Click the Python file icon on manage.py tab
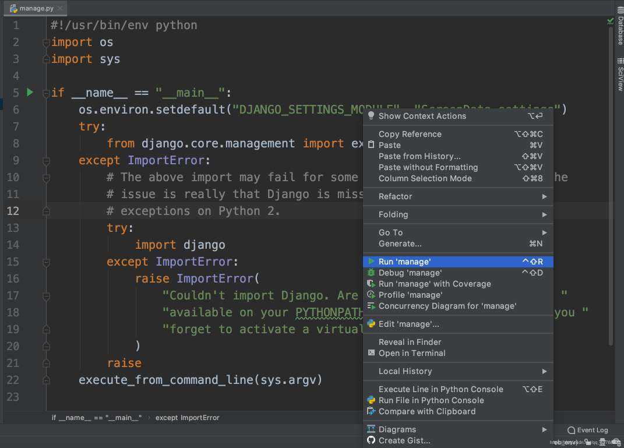Viewport: 624px width, 448px height. (13, 8)
